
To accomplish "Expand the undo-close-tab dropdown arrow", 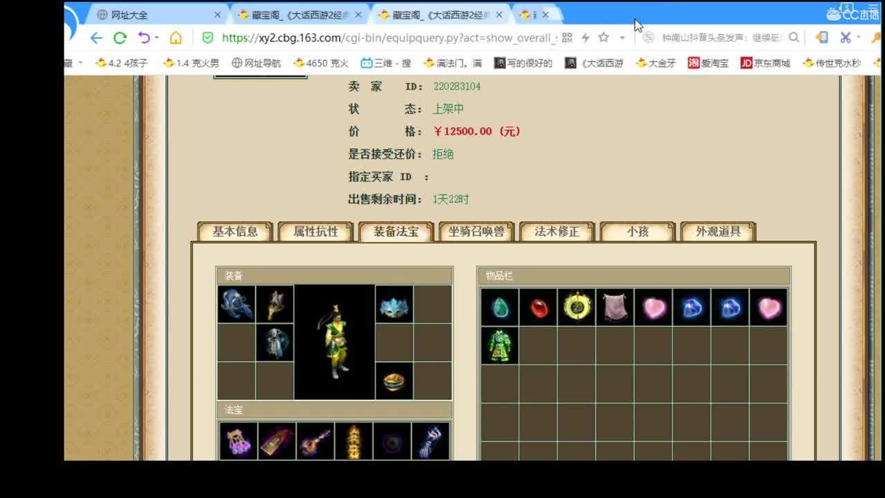I will click(x=157, y=37).
